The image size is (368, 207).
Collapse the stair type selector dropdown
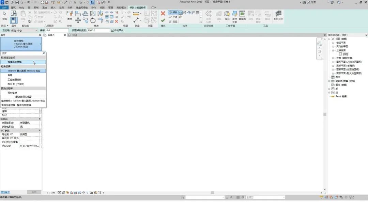[x=40, y=44]
